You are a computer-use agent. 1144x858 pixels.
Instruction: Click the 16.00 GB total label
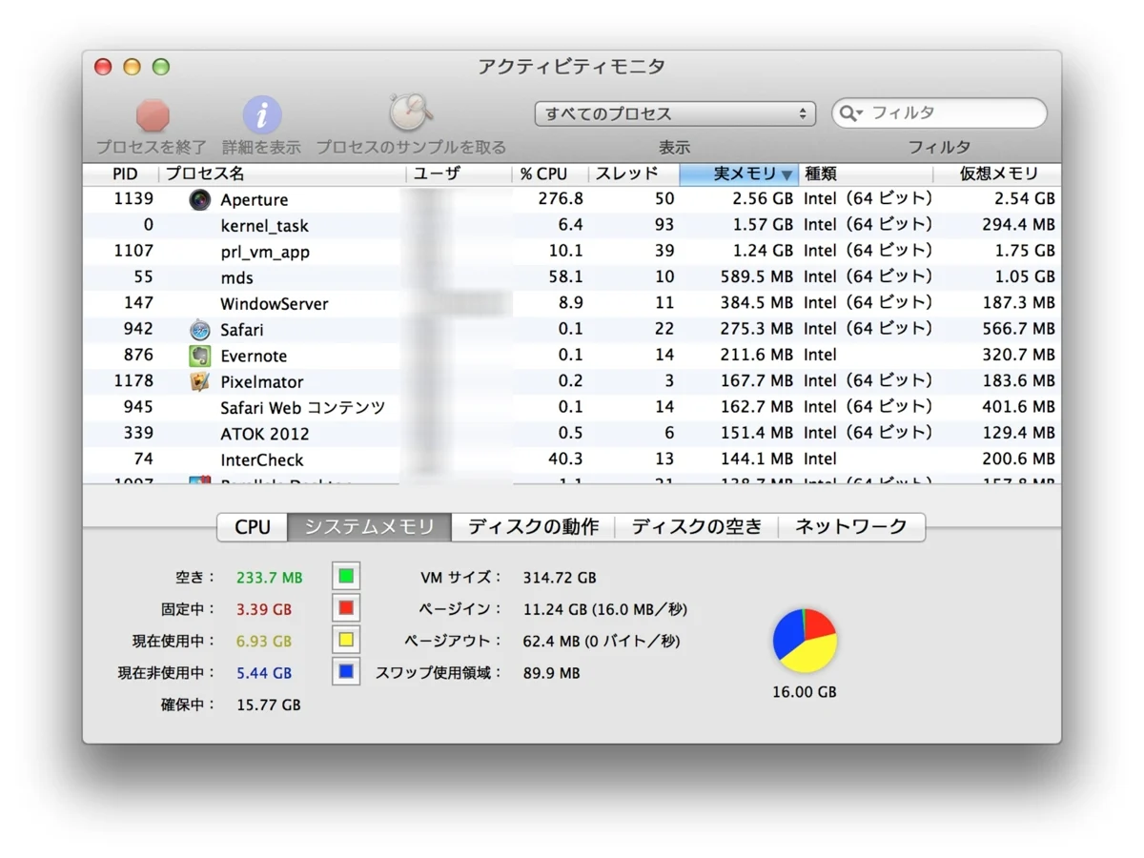(805, 692)
